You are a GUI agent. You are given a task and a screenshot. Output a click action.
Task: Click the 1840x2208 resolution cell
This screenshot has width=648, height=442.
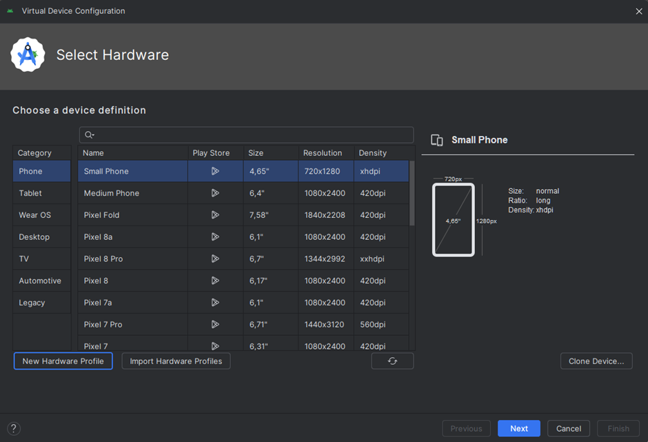click(x=326, y=215)
